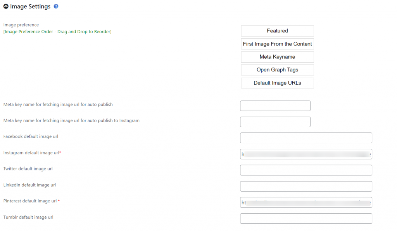Select the Meta Keyname preference box
The width and height of the screenshot is (397, 231).
(x=277, y=57)
